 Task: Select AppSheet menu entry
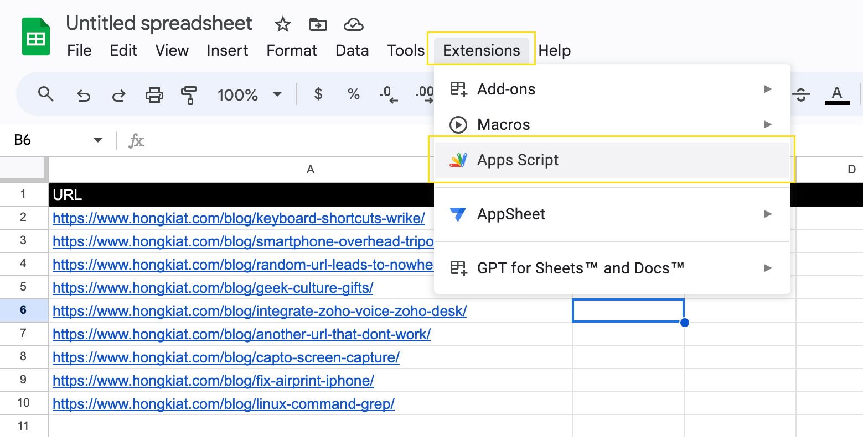[x=612, y=214]
